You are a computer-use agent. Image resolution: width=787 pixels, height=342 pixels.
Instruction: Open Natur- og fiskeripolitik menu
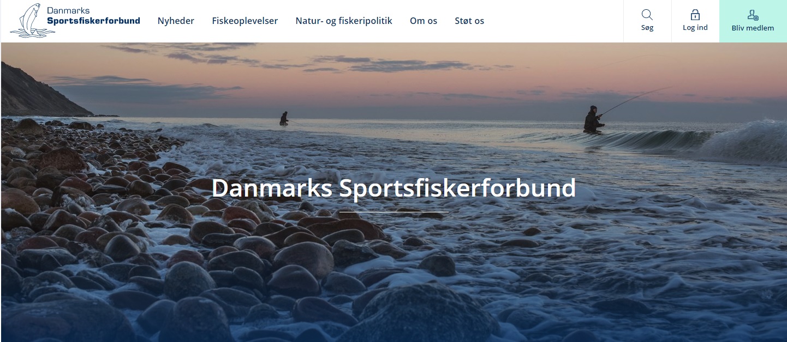coord(344,21)
